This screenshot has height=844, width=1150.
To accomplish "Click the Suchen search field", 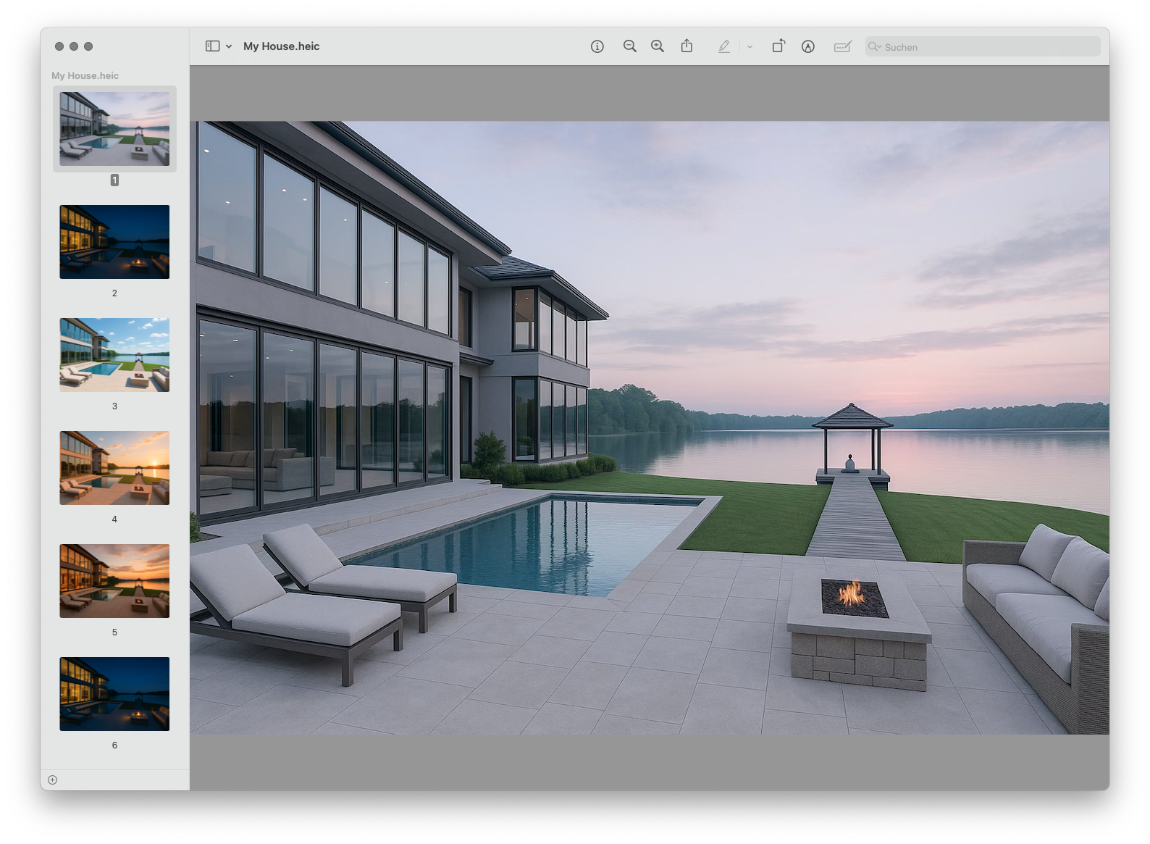I will (x=983, y=47).
